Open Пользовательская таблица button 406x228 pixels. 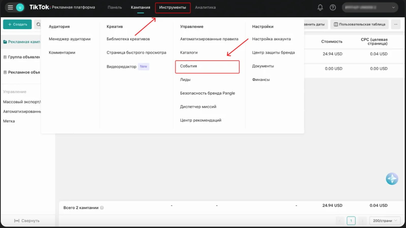point(359,24)
